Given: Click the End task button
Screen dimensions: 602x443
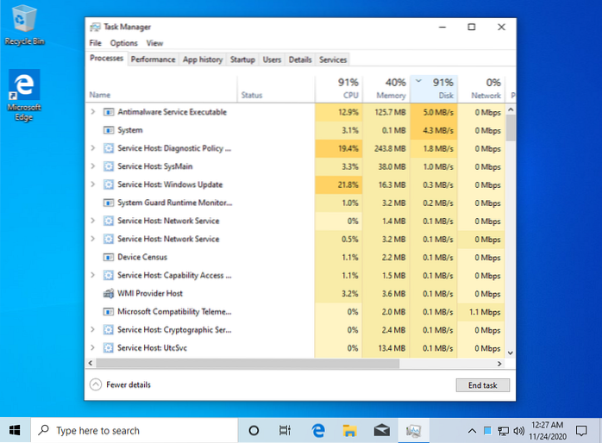Looking at the screenshot, I should tap(482, 385).
